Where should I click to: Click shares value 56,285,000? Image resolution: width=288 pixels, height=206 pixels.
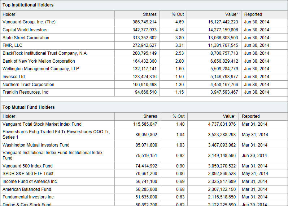(x=146, y=189)
